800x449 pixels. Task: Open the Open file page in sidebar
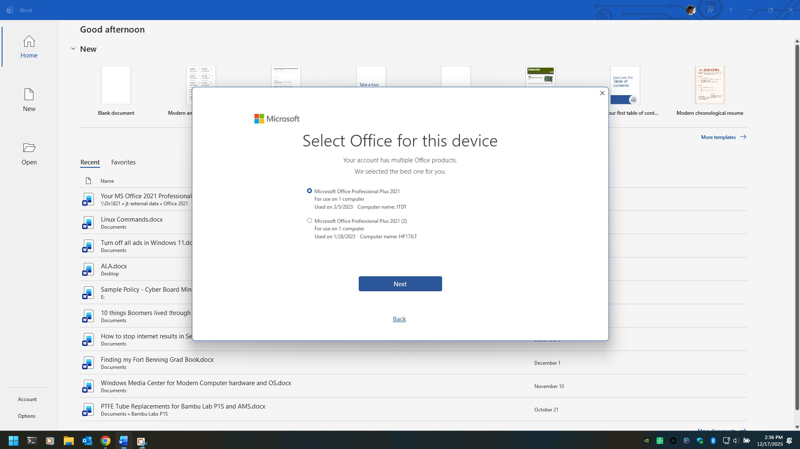point(29,154)
